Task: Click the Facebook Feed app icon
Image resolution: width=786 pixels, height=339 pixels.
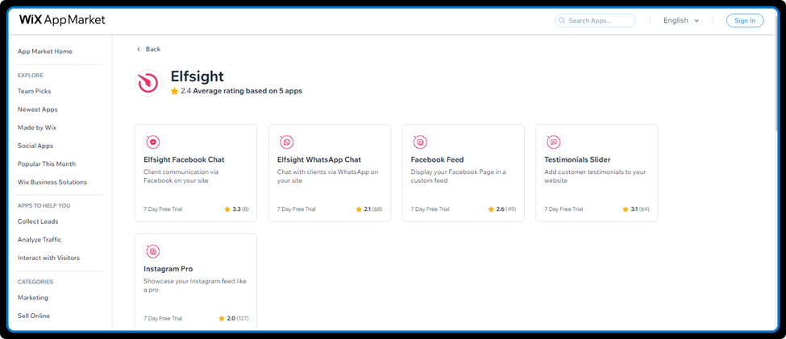Action: 420,143
